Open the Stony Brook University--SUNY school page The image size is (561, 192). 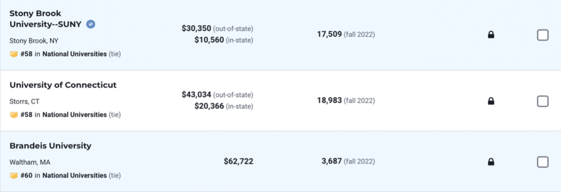point(45,19)
